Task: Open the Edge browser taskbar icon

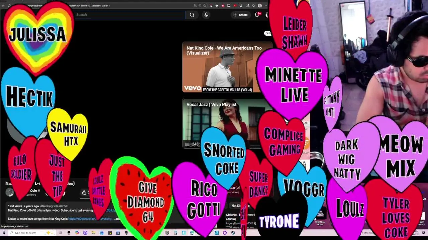Action: tap(192, 233)
